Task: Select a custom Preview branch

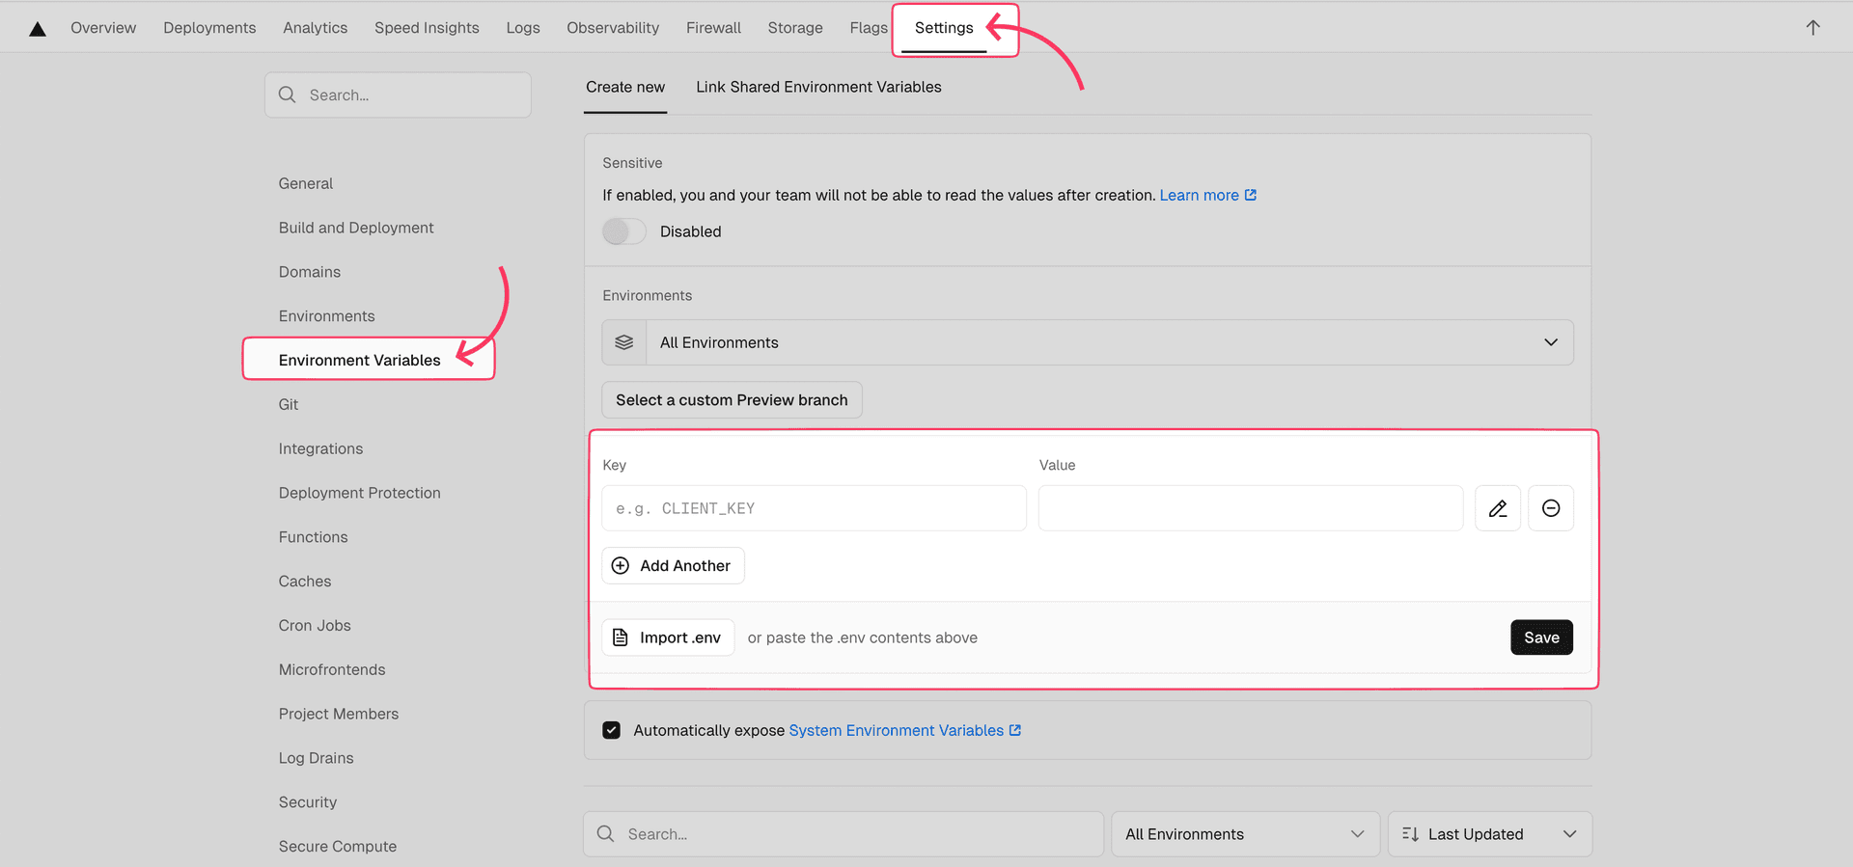Action: pos(732,400)
